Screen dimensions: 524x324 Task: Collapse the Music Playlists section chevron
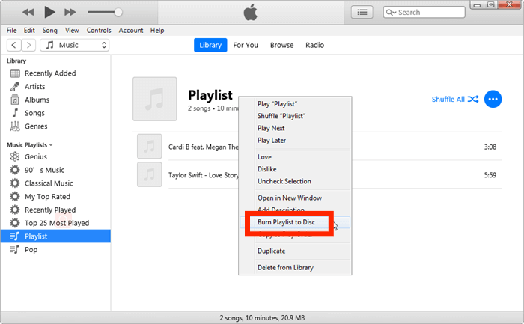click(51, 145)
